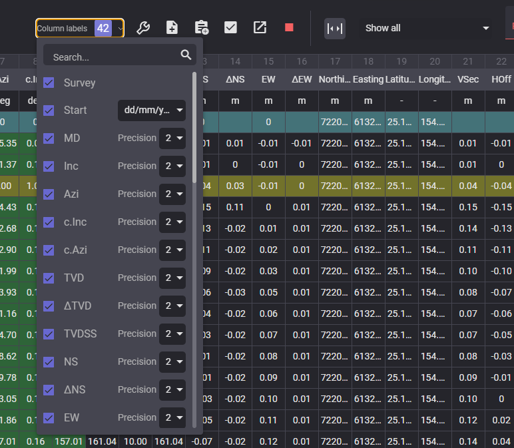Click the open in new window icon
Viewport: 514px width, 448px height.
pos(260,28)
